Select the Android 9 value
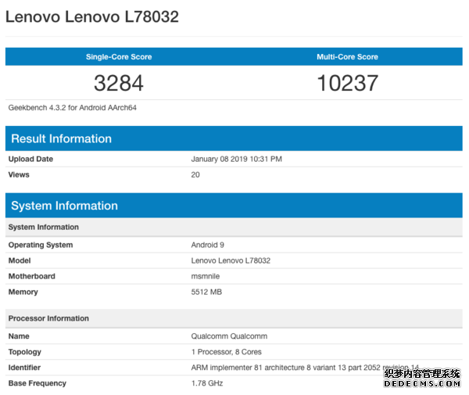This screenshot has height=395, width=469. click(x=208, y=245)
